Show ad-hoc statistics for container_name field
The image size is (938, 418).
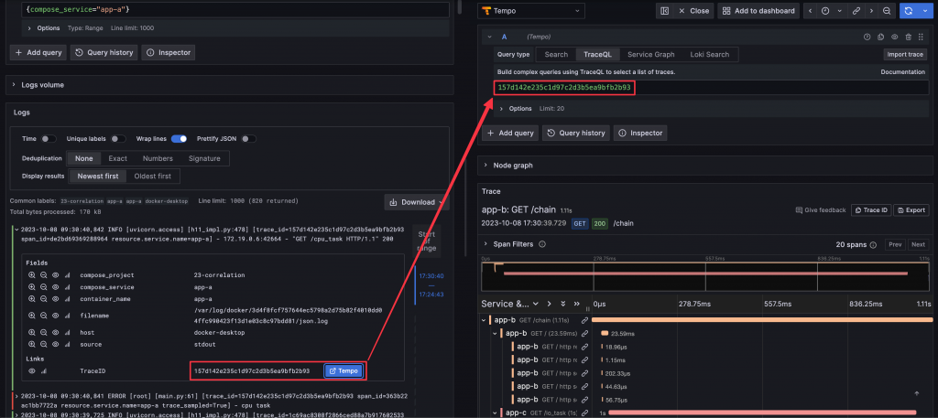click(x=67, y=298)
